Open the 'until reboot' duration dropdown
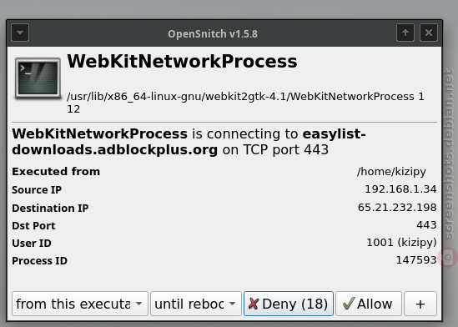The width and height of the screenshot is (458, 327). point(196,304)
